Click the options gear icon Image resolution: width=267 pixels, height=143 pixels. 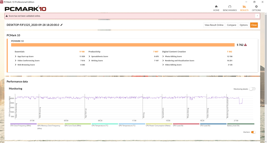point(256,7)
